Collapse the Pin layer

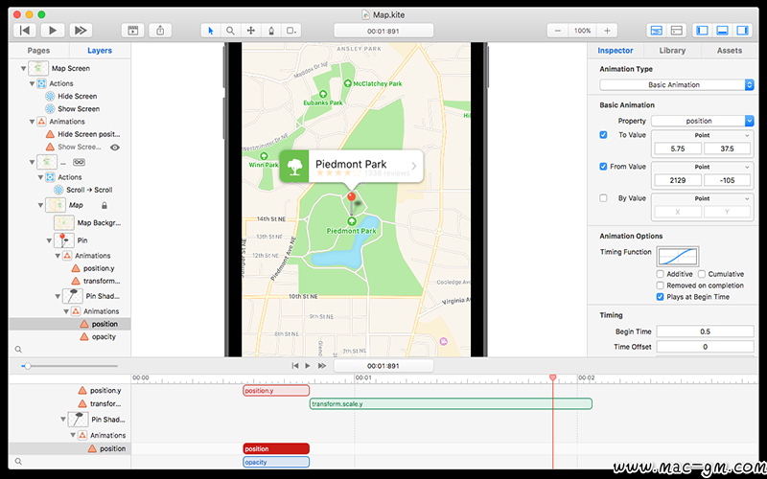(50, 240)
